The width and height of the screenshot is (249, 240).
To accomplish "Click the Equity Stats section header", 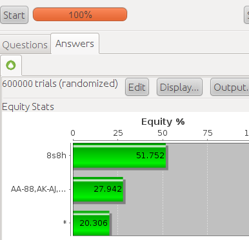I will (28, 107).
